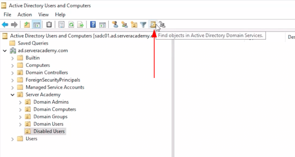Open Help via the question mark icon
This screenshot has height=157, width=295.
93,25
